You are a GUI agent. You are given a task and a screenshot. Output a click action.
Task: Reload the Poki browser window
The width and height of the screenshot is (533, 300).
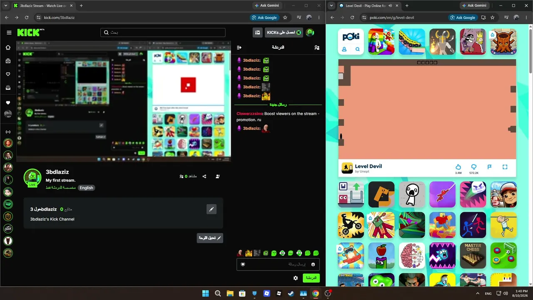pos(352,17)
